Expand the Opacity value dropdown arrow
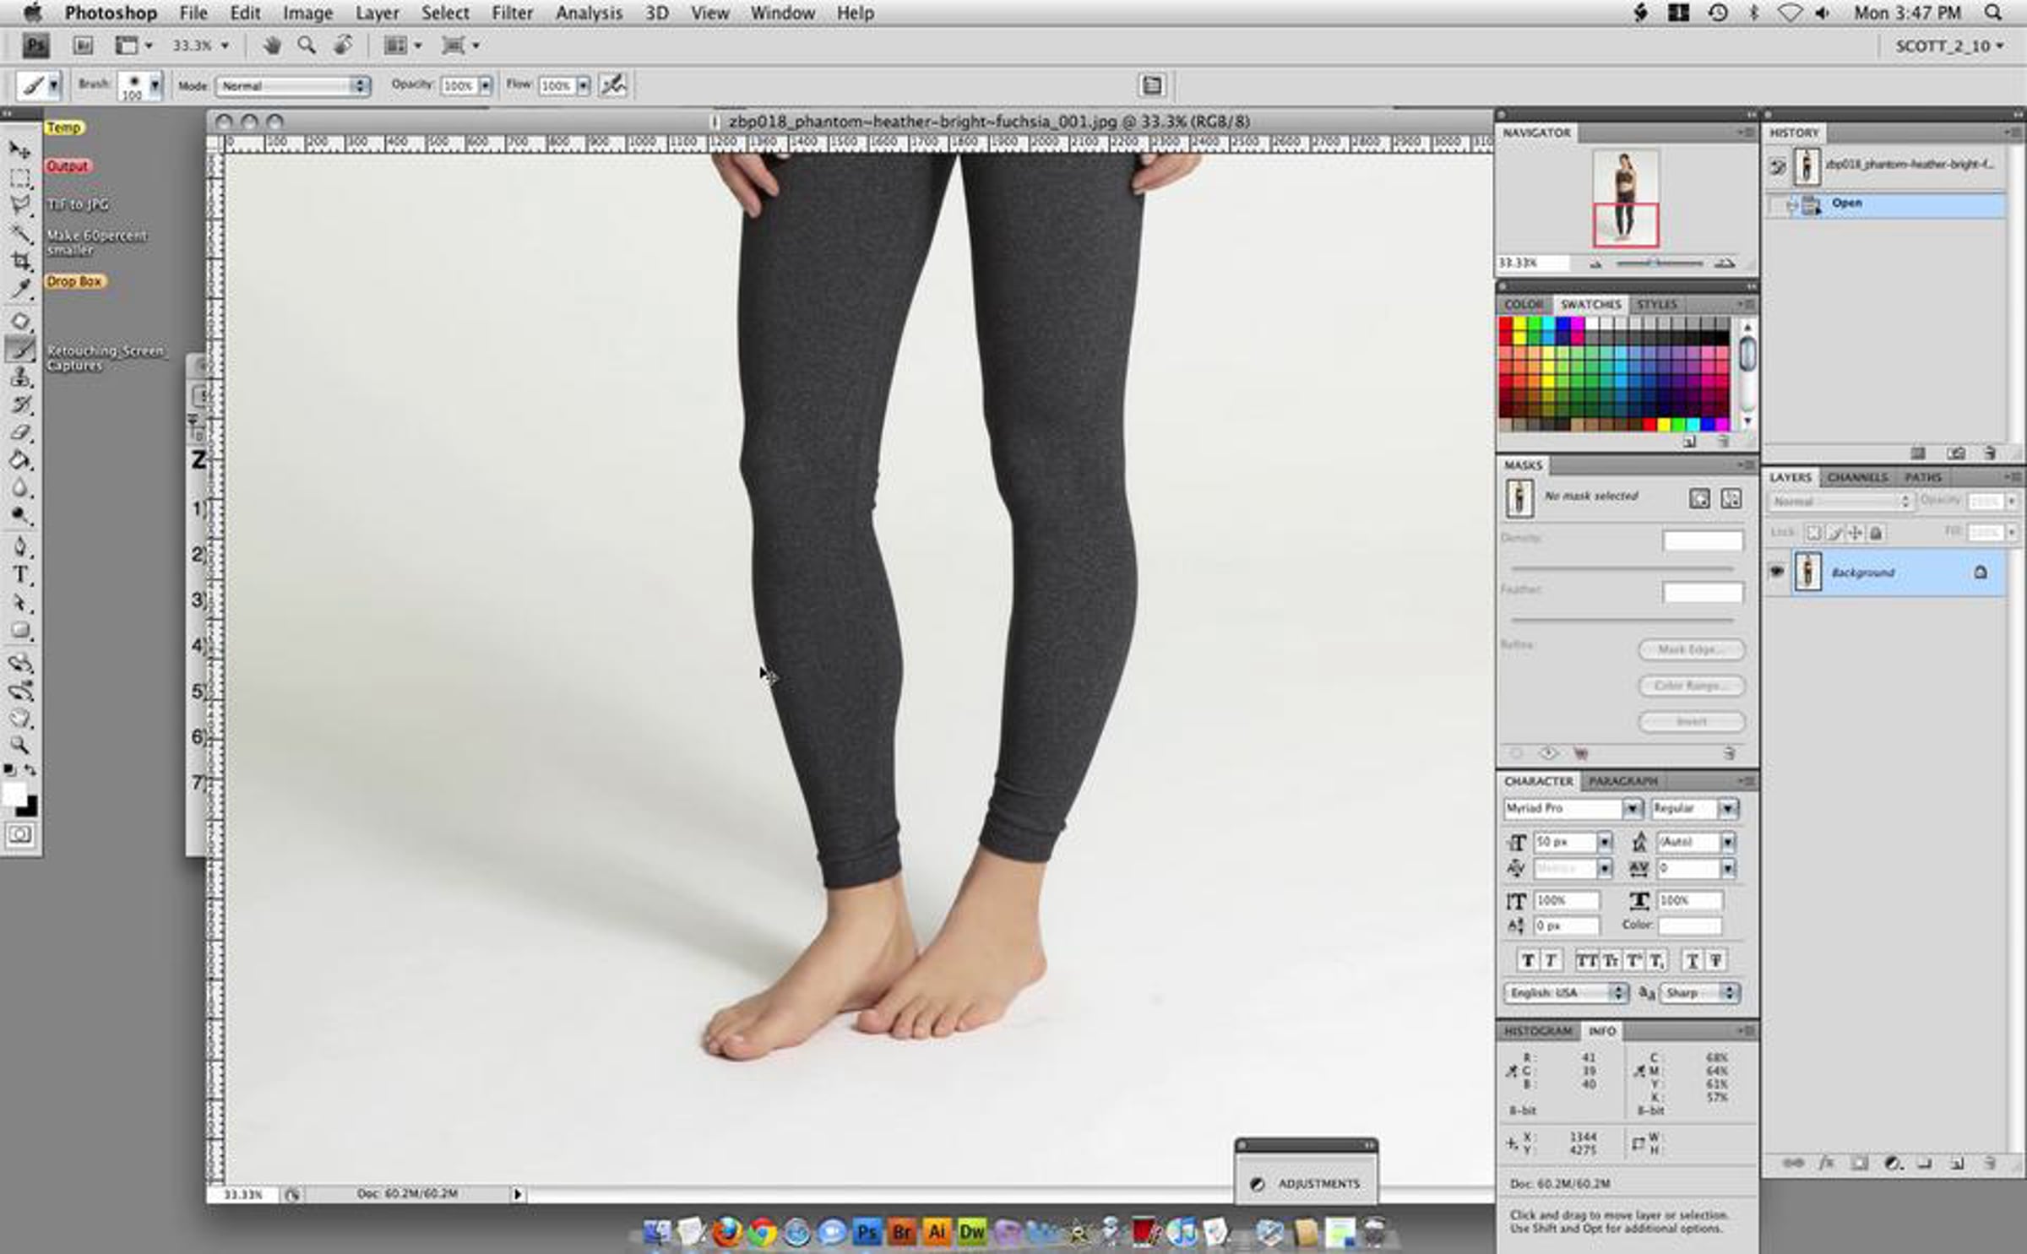The height and width of the screenshot is (1254, 2027). (486, 86)
